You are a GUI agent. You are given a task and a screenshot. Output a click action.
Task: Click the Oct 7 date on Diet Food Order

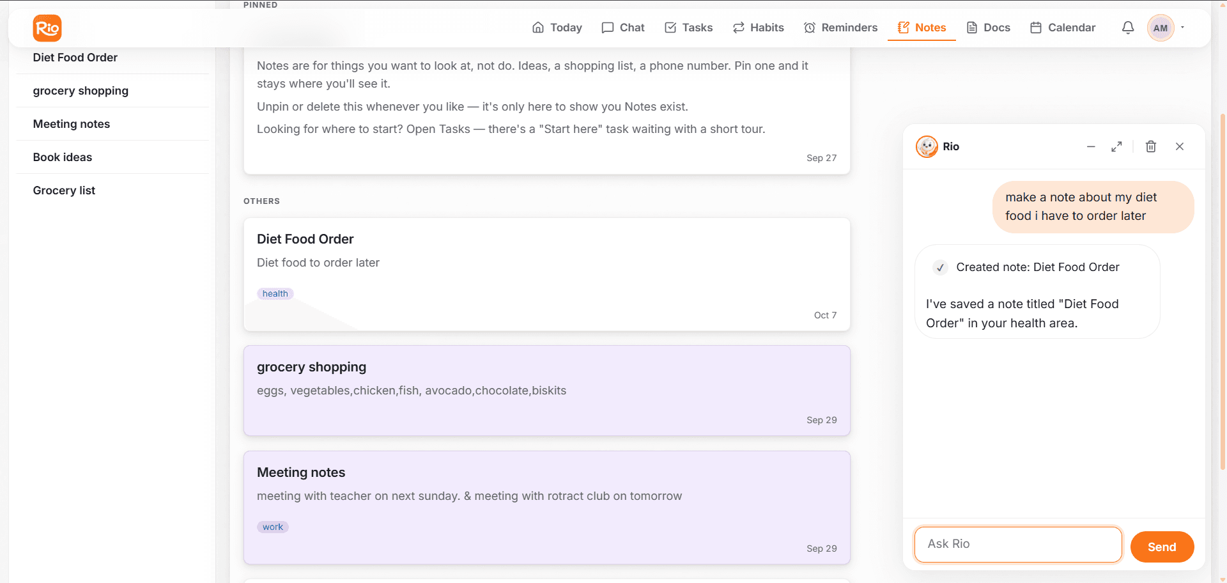pyautogui.click(x=825, y=315)
